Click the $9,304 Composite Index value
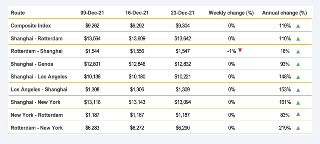320x144 pixels. pos(183,26)
